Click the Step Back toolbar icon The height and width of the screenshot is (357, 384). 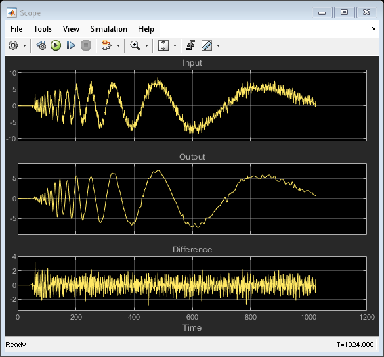[41, 45]
